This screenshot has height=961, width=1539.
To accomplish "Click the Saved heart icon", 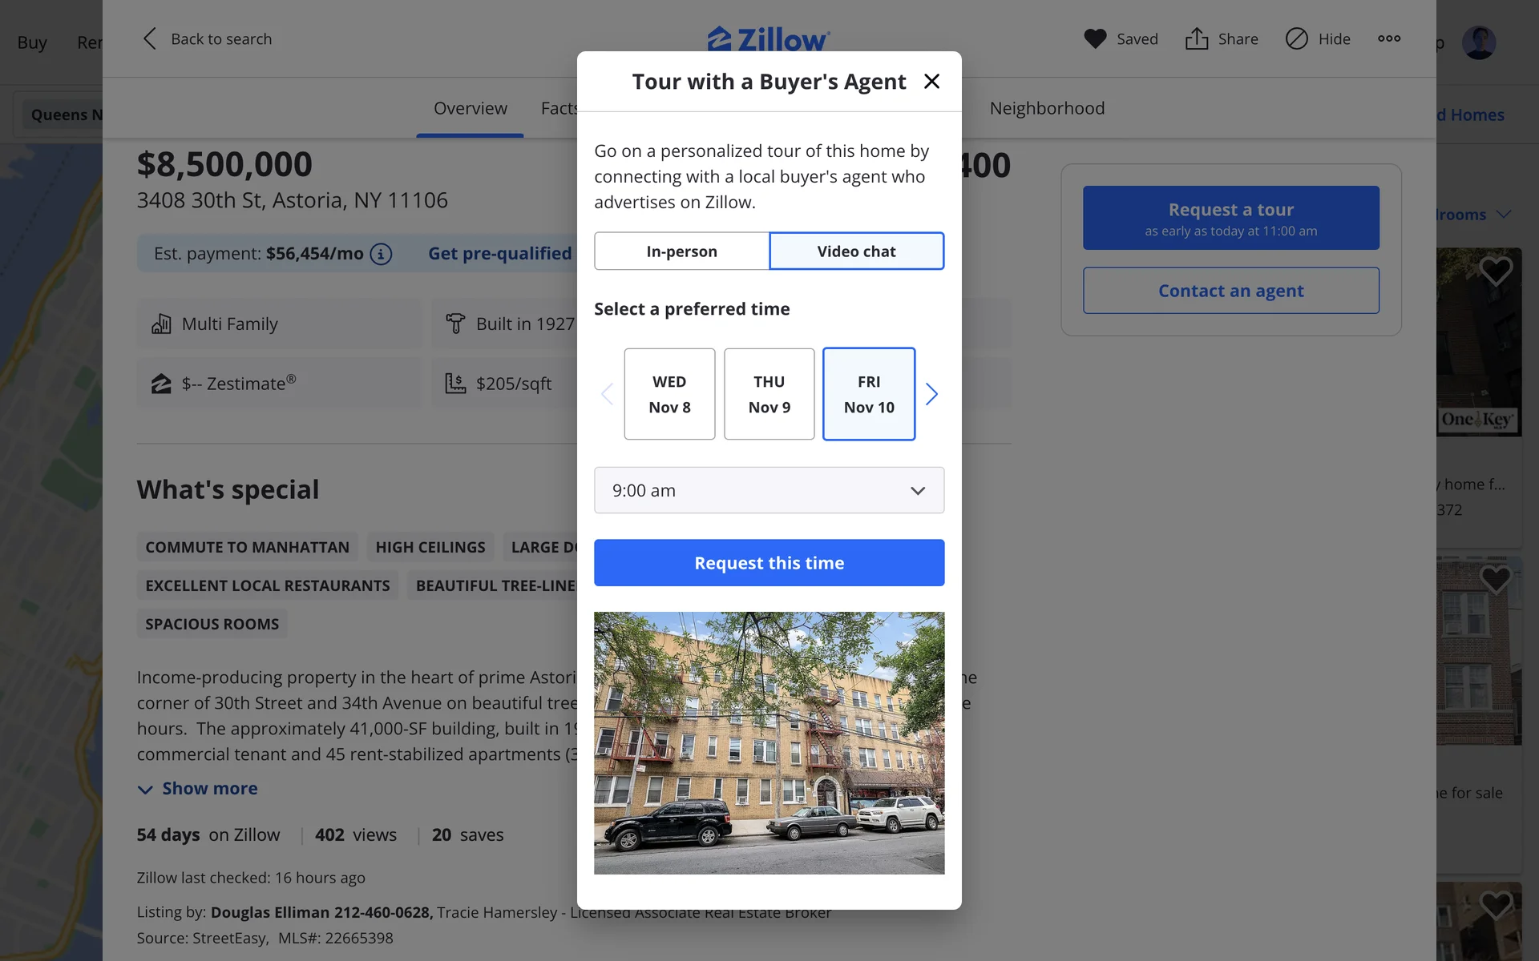I will pos(1095,38).
